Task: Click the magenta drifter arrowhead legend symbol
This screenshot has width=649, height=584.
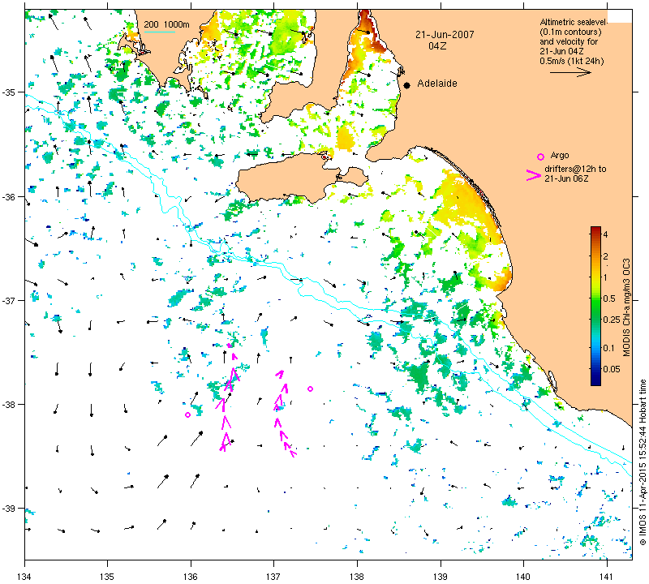Action: pos(533,175)
